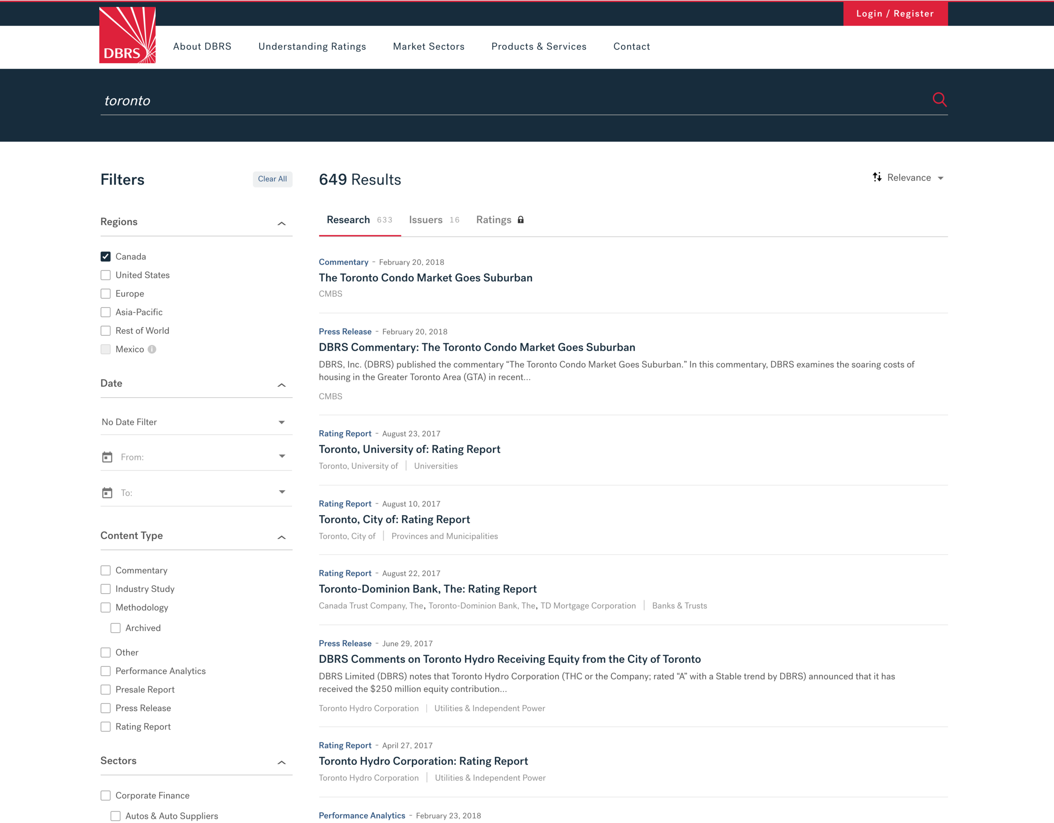Check the Corporate Finance sector checkbox
The image size is (1054, 823).
click(106, 796)
